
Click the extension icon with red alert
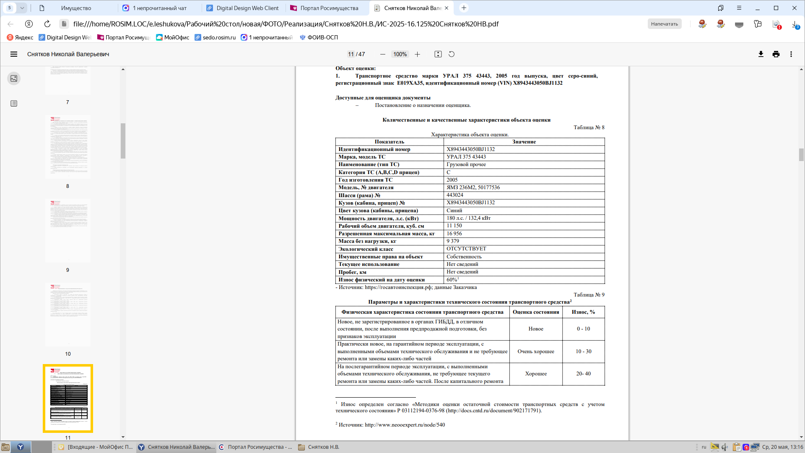pos(777,24)
